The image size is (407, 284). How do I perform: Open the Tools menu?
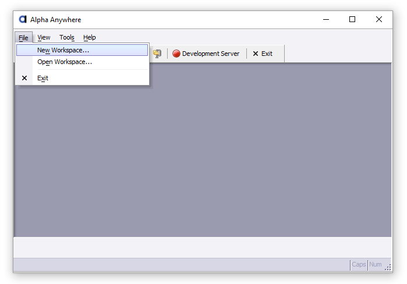(67, 38)
